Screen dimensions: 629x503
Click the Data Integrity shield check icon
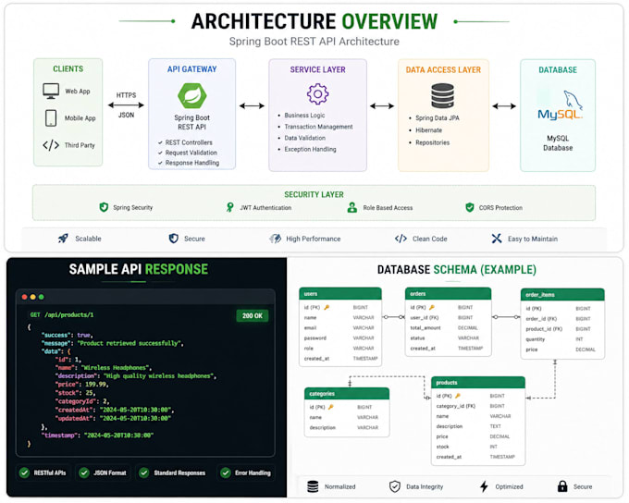[x=395, y=486]
